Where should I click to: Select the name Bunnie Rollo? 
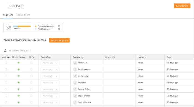[84, 89]
